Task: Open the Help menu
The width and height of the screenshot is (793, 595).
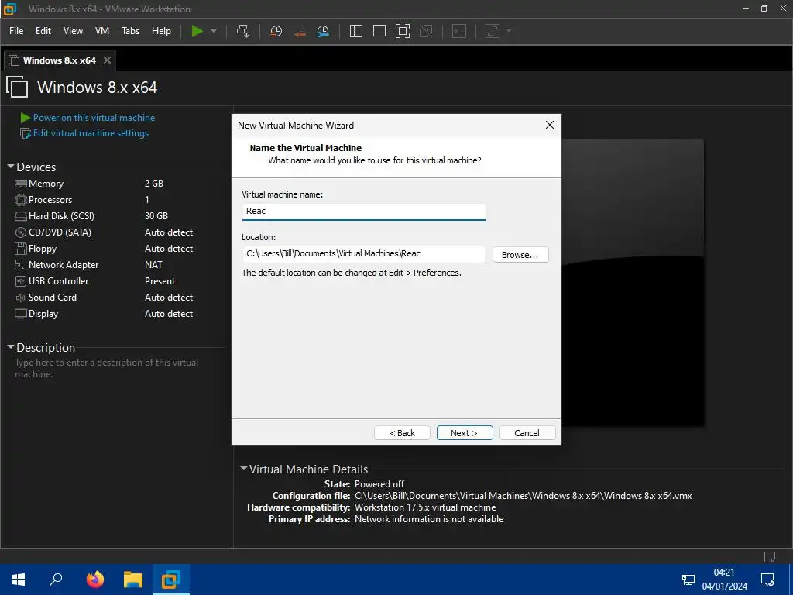Action: 161,31
